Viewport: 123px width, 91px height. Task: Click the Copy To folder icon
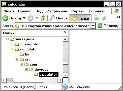point(104,18)
